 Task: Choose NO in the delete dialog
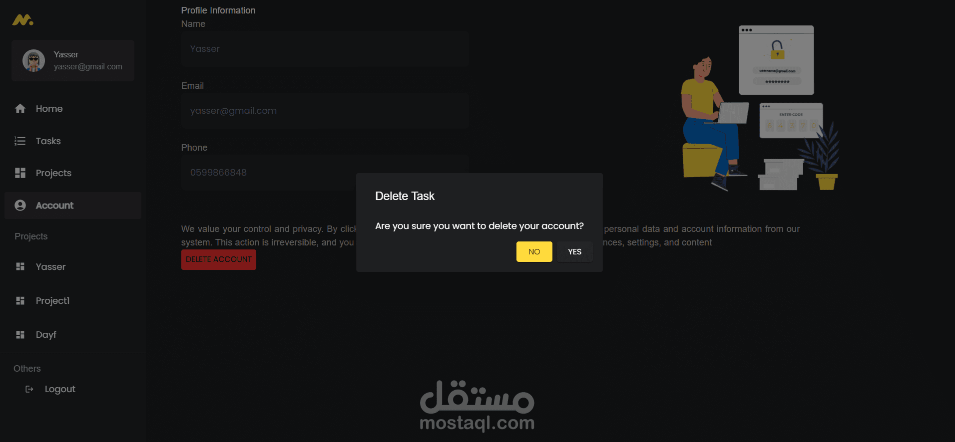point(534,252)
